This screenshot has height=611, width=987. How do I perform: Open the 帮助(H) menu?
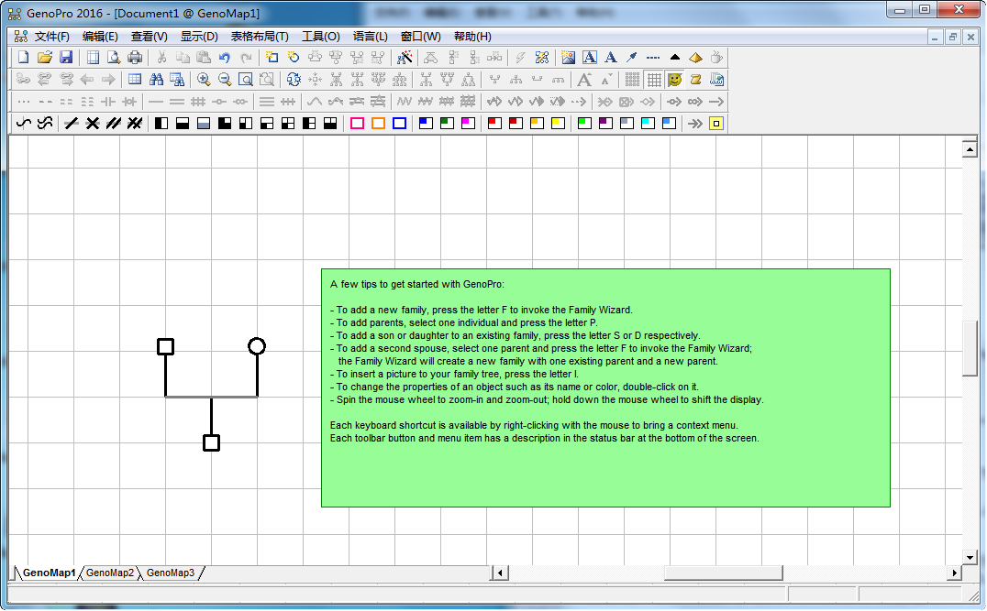[472, 37]
